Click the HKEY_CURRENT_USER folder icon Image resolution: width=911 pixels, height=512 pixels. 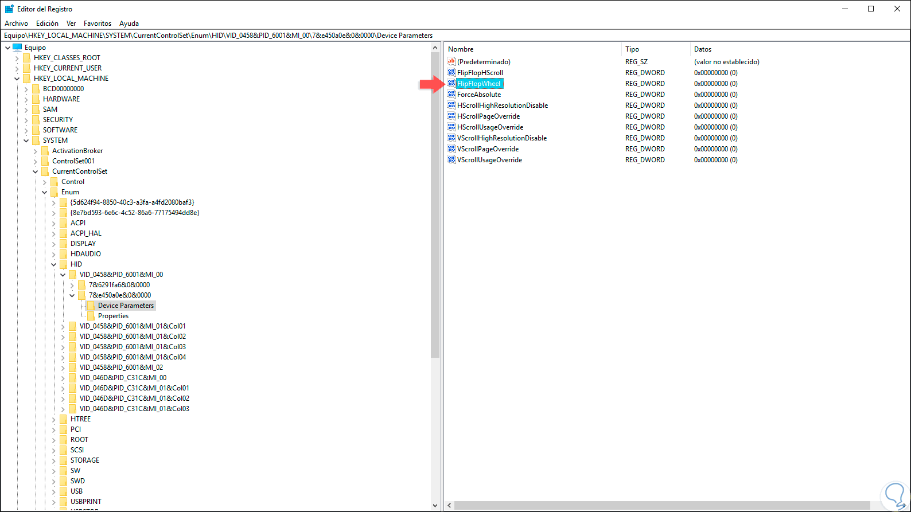(26, 68)
